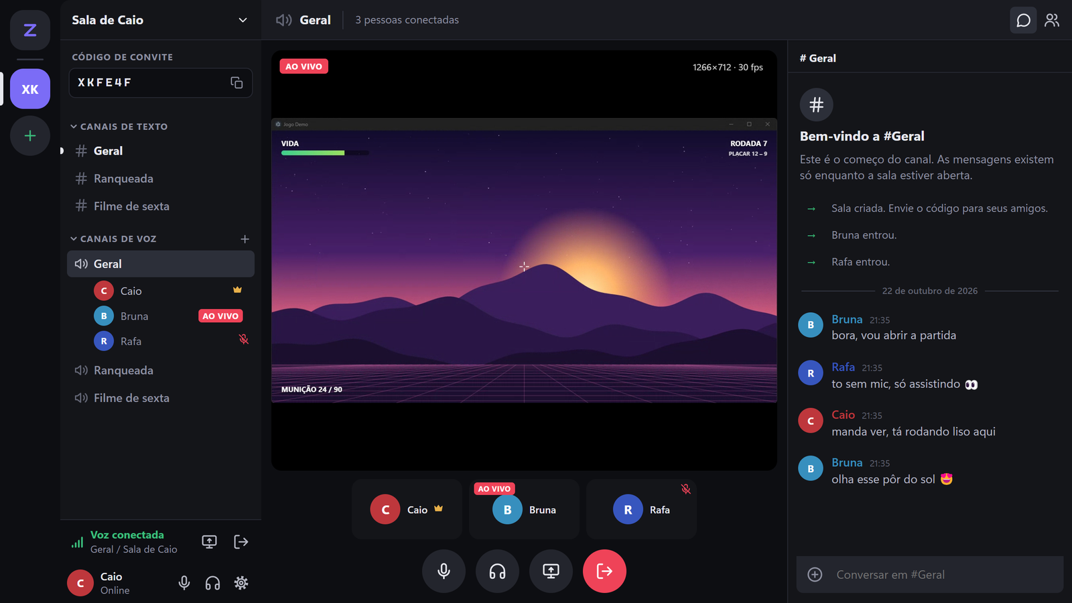Mute microphone in user panel

click(184, 583)
